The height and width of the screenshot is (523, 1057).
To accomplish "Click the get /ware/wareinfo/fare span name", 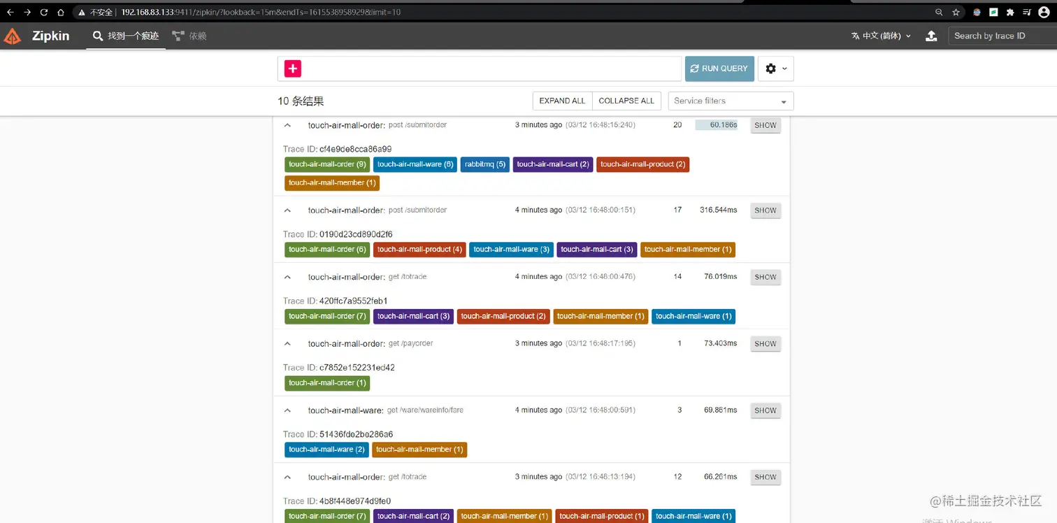I will tap(425, 410).
